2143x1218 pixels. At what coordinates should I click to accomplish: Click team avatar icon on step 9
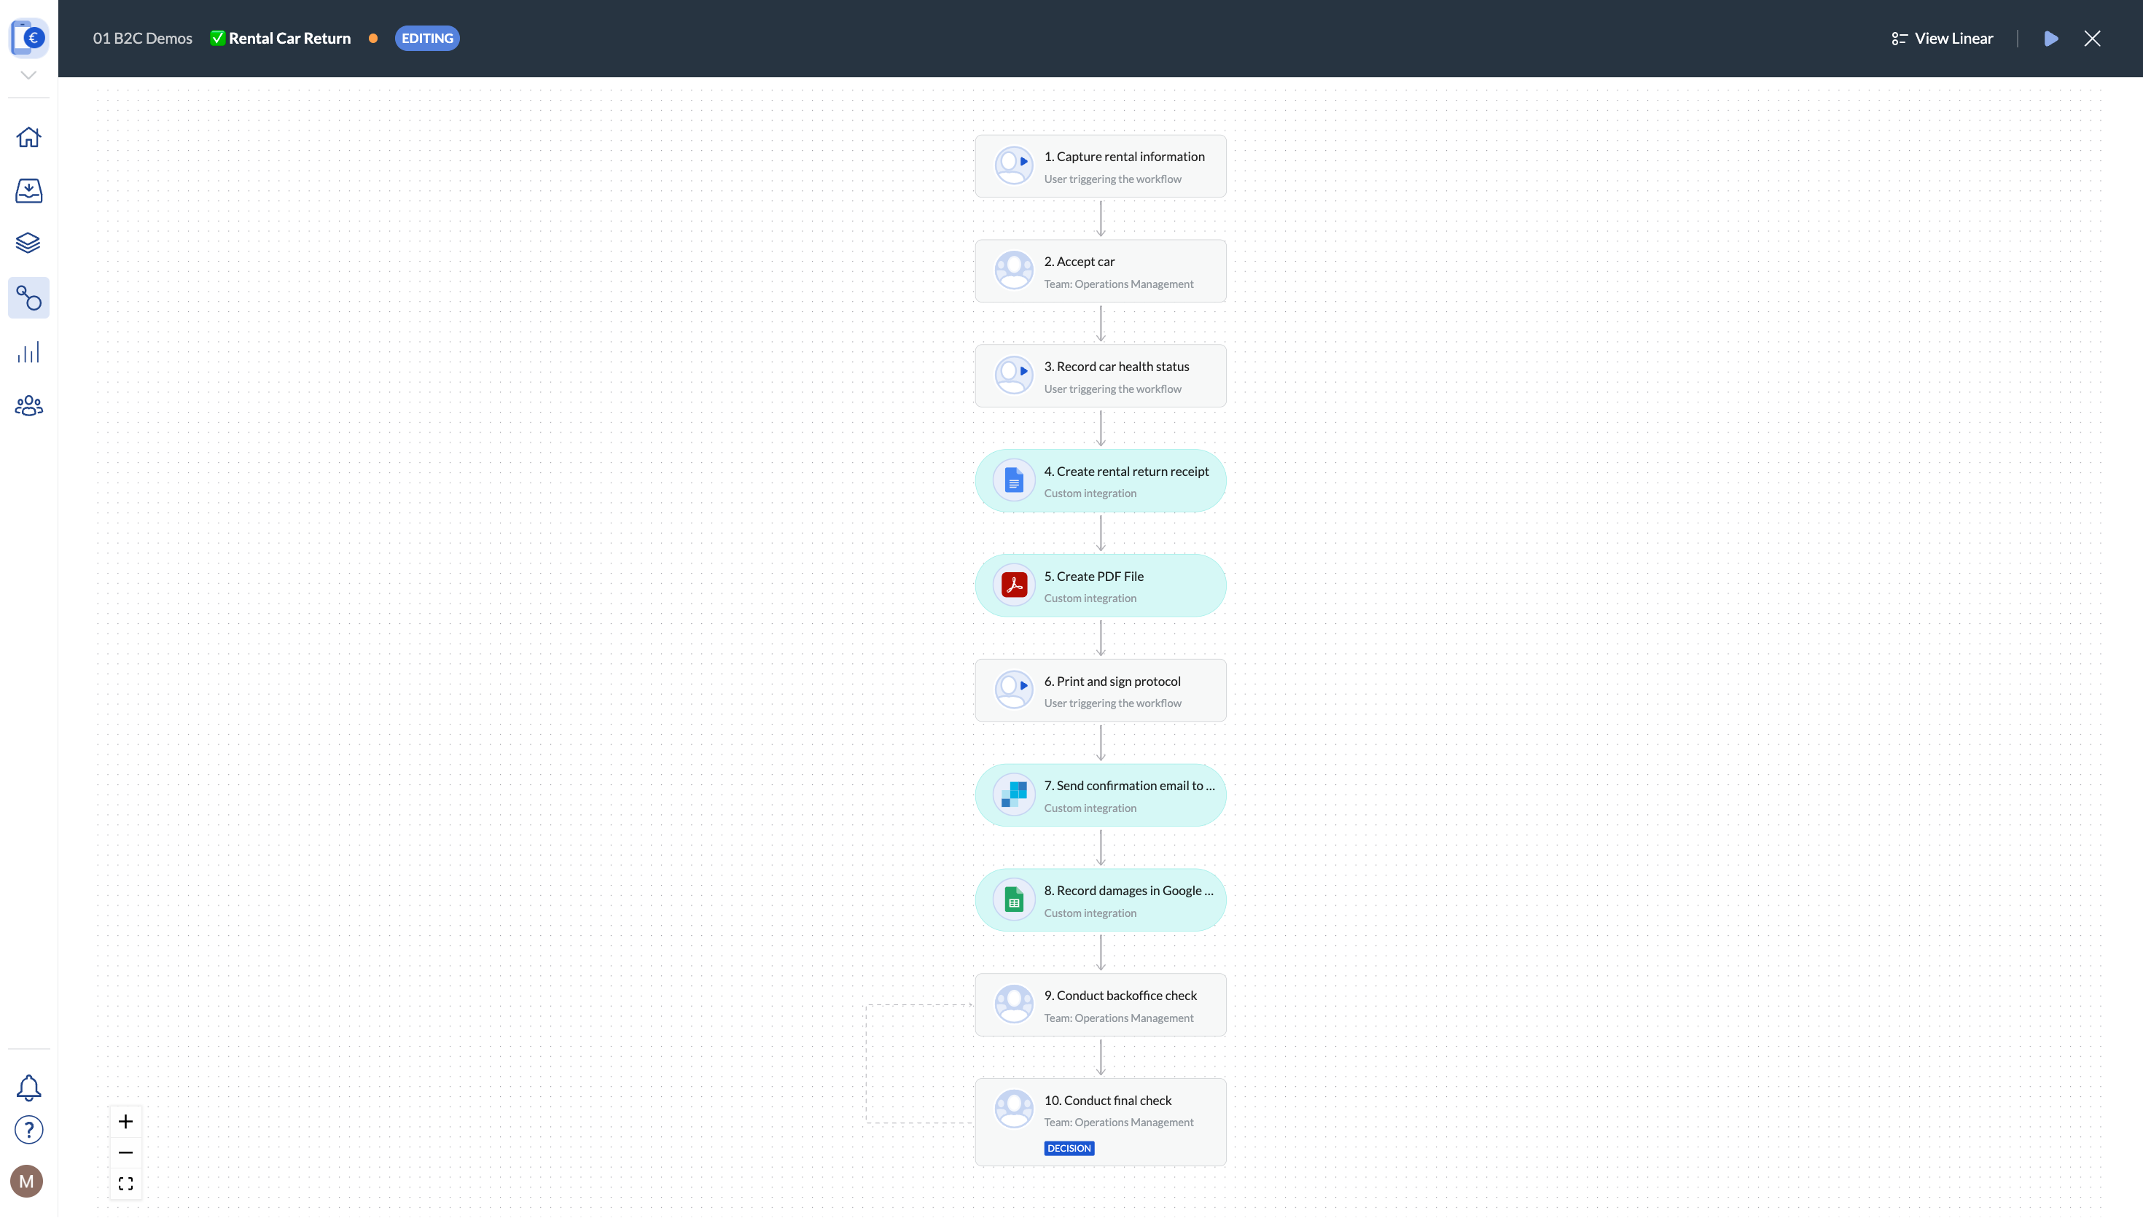point(1014,1004)
